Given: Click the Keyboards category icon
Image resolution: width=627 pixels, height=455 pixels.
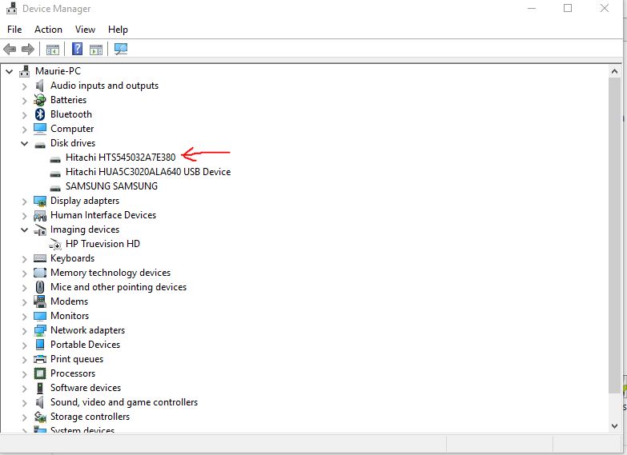Looking at the screenshot, I should point(39,258).
